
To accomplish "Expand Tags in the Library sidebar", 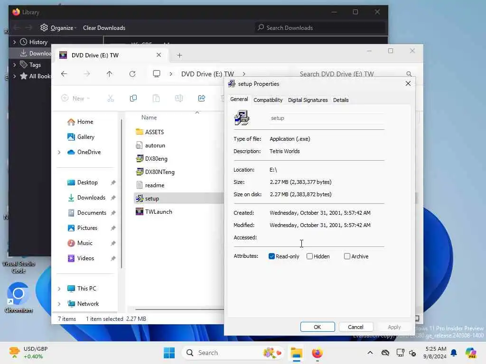I will pos(14,64).
